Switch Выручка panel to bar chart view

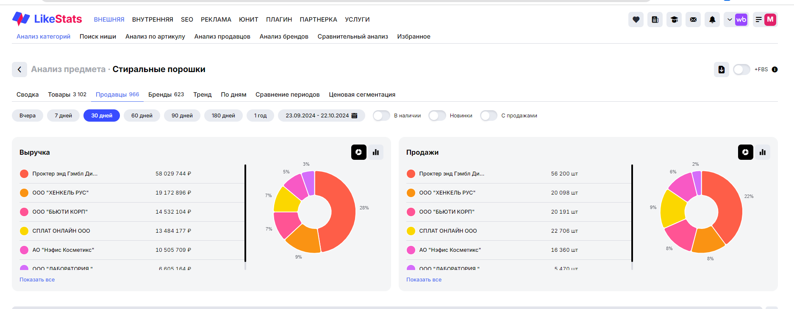tap(376, 152)
